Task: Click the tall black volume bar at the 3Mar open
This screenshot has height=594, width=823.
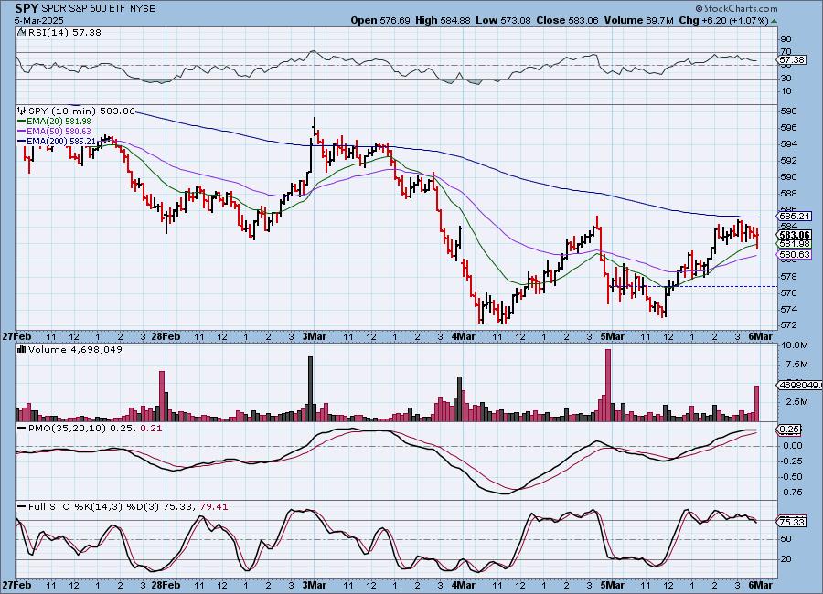Action: 310,388
